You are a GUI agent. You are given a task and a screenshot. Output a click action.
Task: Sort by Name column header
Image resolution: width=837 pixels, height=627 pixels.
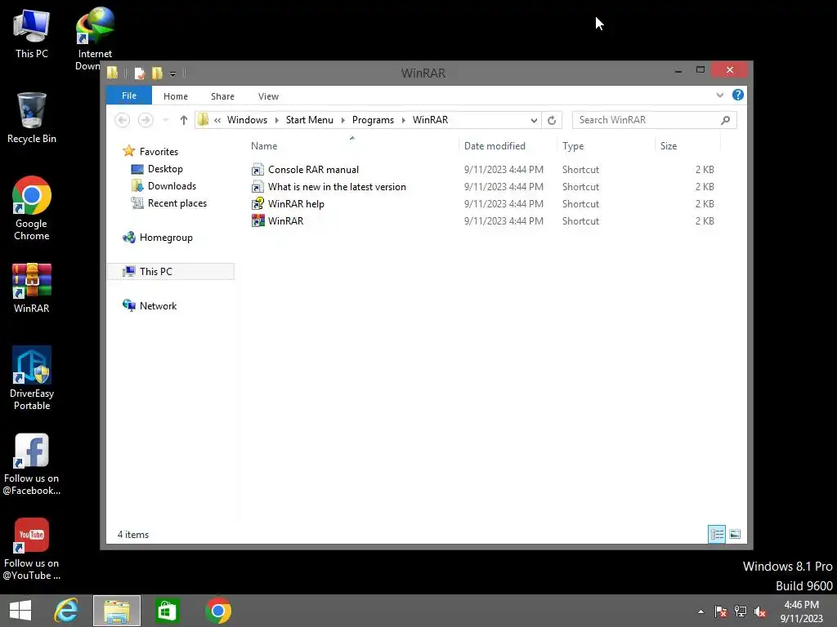(x=264, y=146)
